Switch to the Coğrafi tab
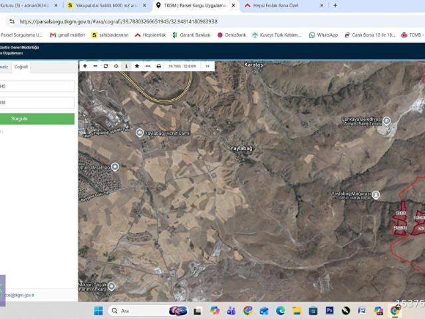The height and width of the screenshot is (319, 425). coord(21,67)
